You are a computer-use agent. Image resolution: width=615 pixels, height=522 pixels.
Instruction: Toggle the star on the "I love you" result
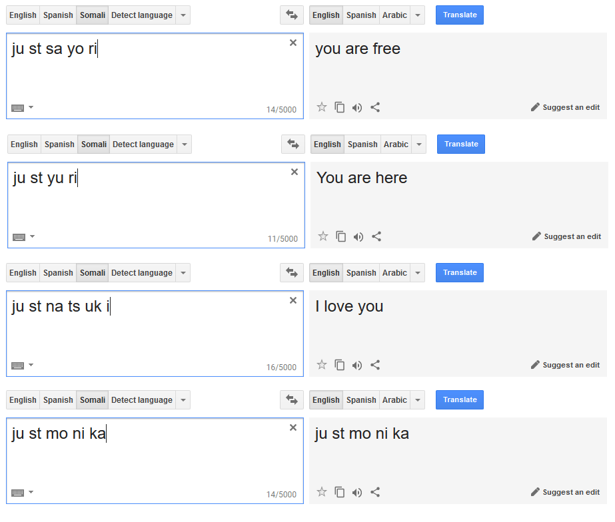[x=322, y=364]
